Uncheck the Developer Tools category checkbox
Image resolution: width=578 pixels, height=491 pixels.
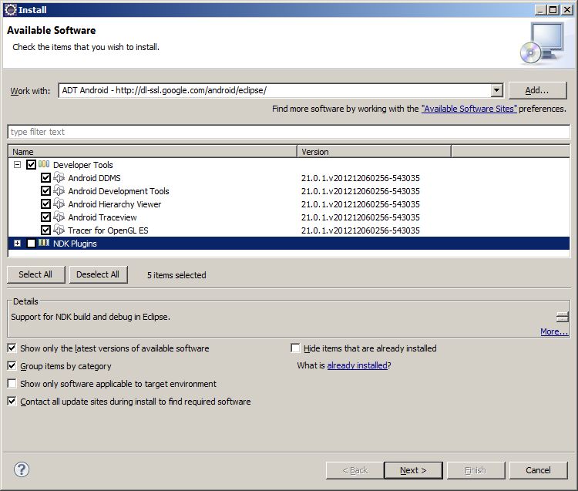tap(31, 164)
